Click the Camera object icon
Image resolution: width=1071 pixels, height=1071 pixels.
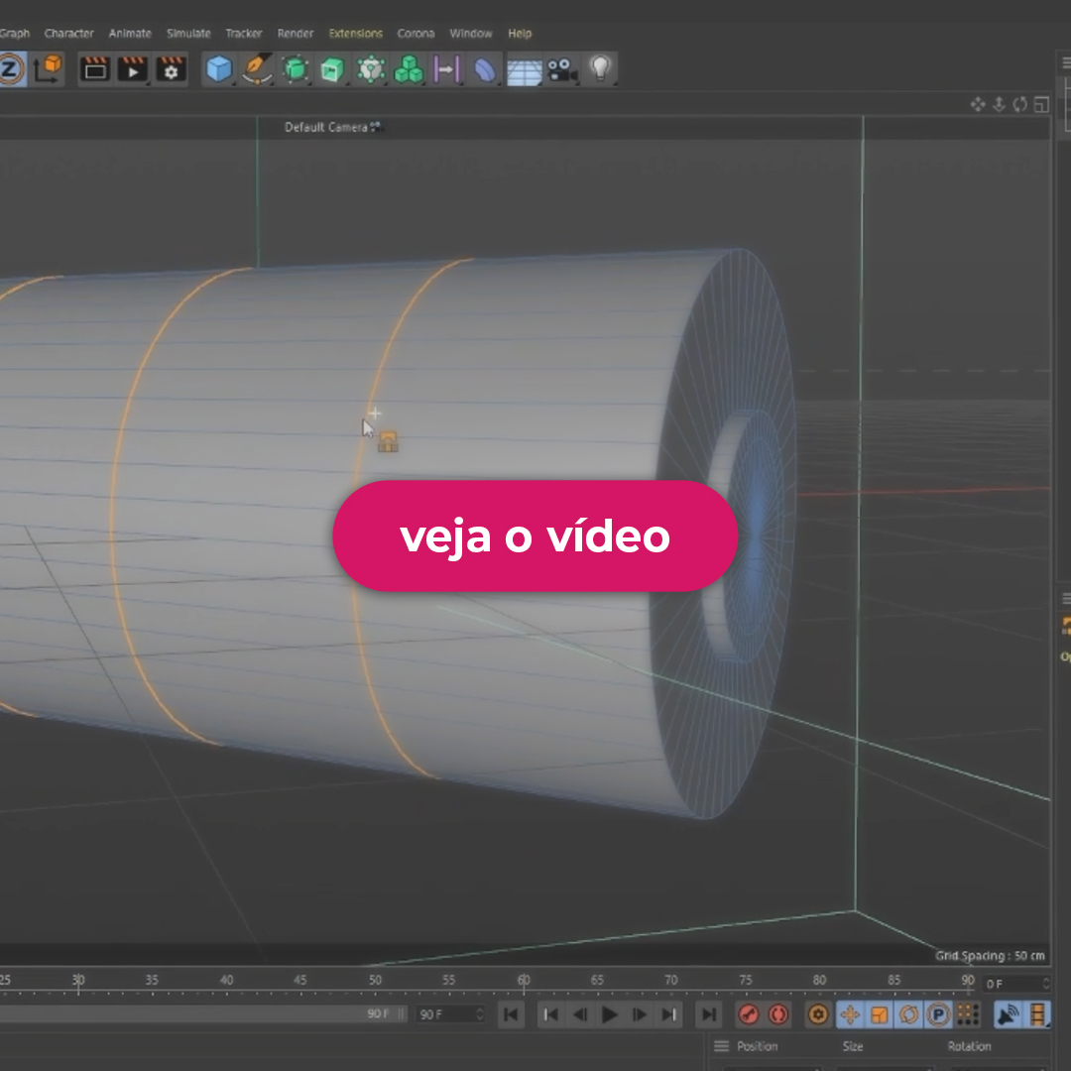click(562, 69)
